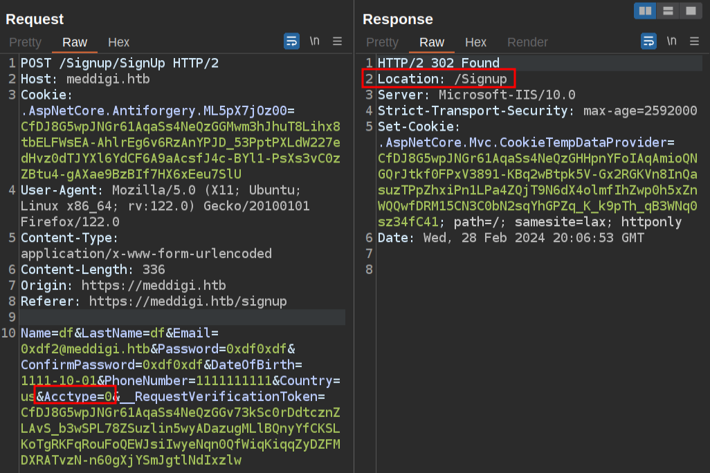710x473 pixels.
Task: Open Request panel hamburger menu
Action: 338,41
